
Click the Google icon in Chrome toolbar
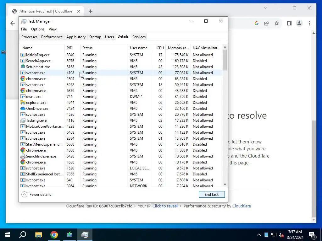click(x=257, y=23)
